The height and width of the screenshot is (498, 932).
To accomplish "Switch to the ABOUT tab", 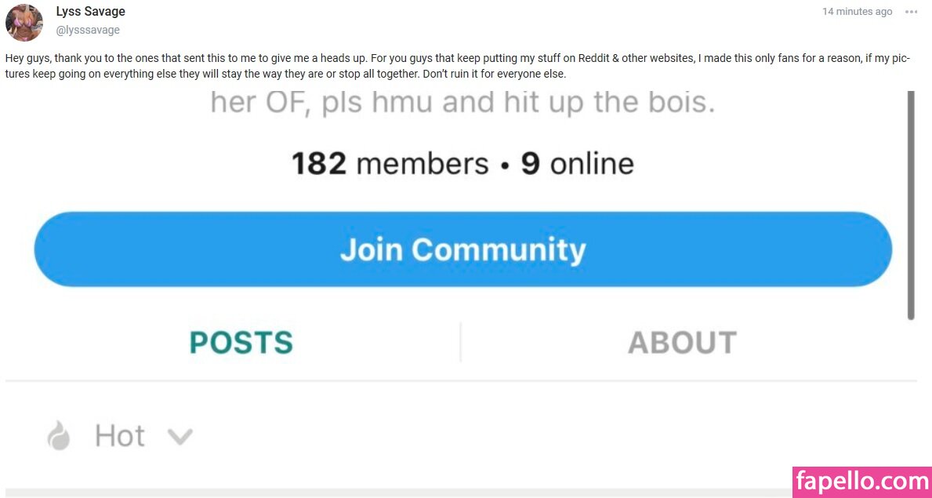I will pos(683,343).
